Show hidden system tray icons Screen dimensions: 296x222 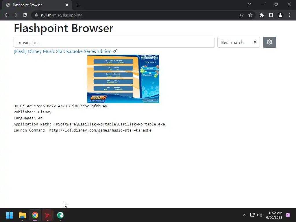click(x=245, y=215)
